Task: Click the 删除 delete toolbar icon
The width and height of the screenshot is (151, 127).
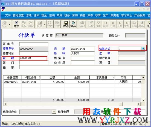Action: pyautogui.click(x=31, y=24)
